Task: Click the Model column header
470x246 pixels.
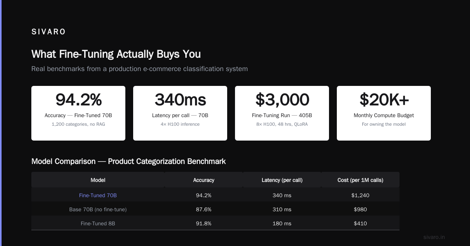Action: point(98,180)
